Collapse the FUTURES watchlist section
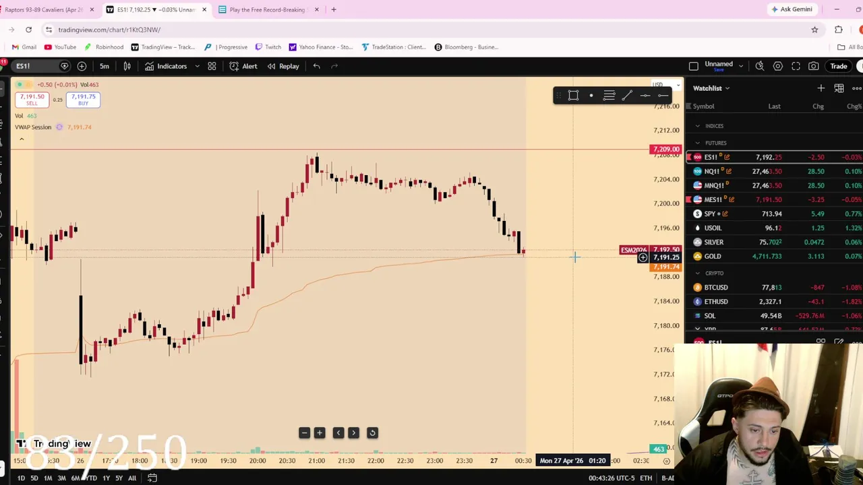Screen dimensions: 863x485 pyautogui.click(x=698, y=143)
